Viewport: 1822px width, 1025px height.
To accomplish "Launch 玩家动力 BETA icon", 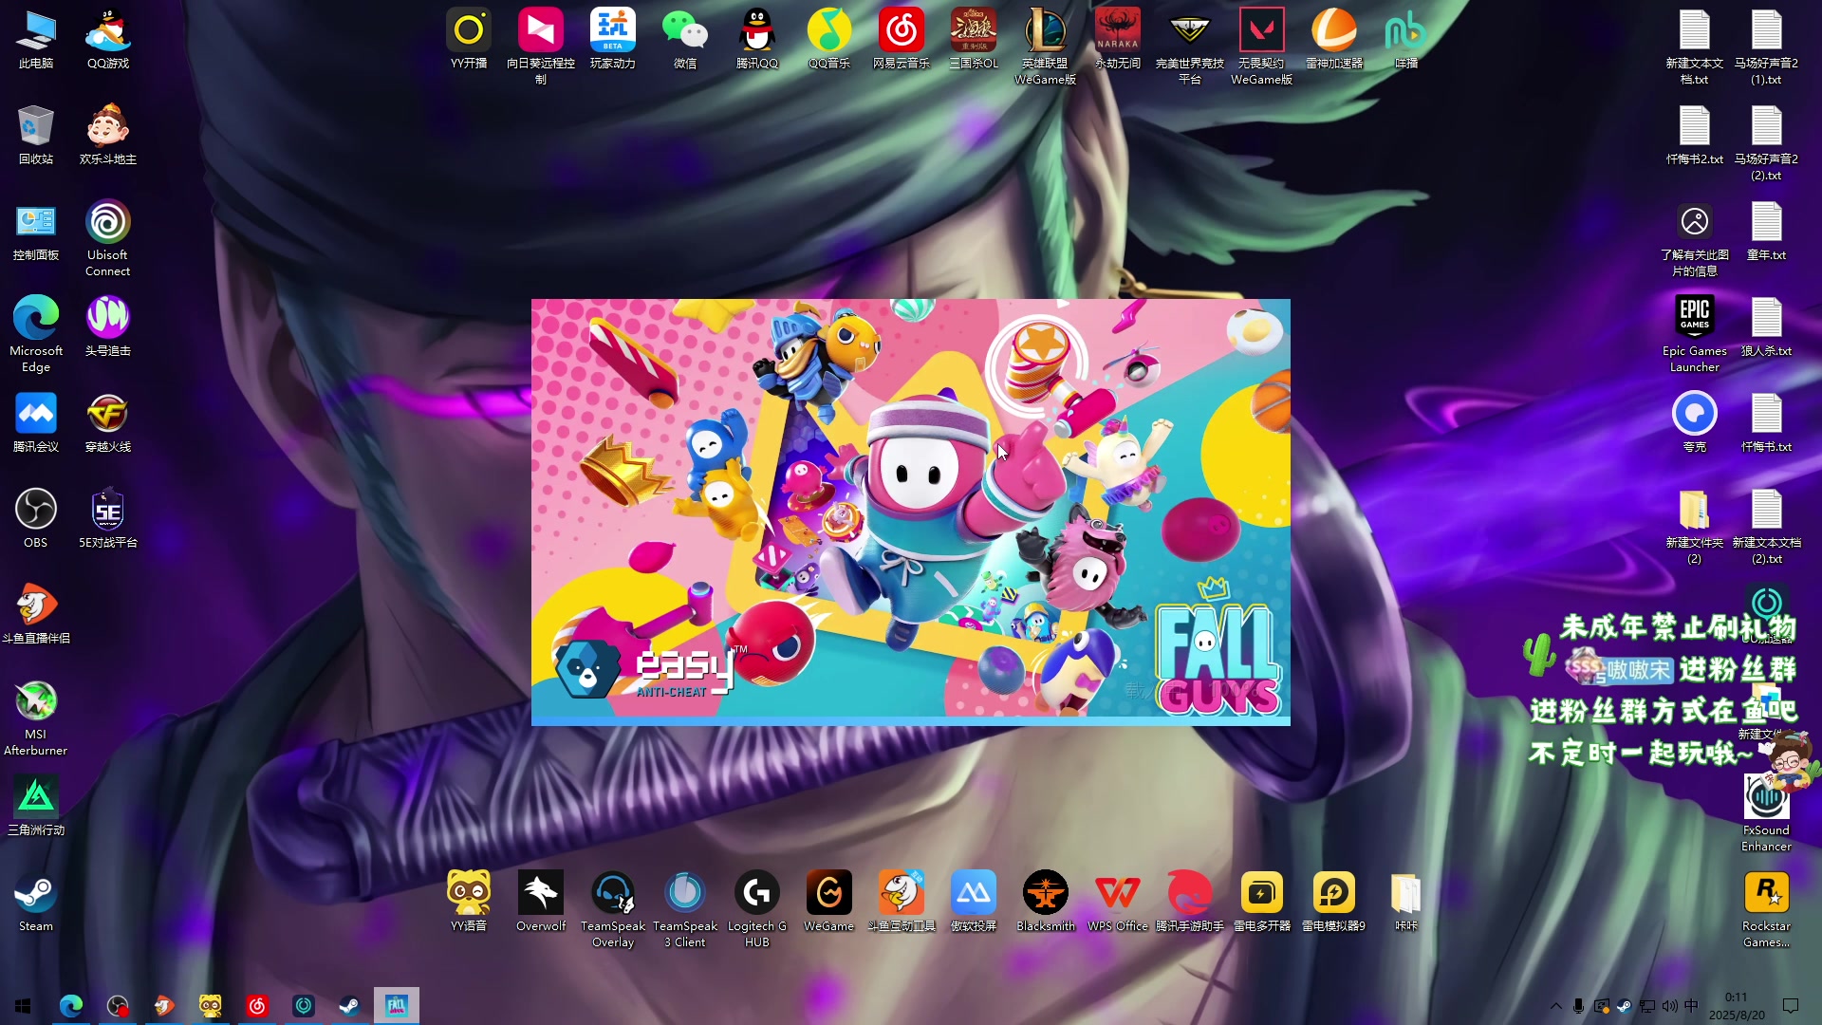I will click(613, 40).
